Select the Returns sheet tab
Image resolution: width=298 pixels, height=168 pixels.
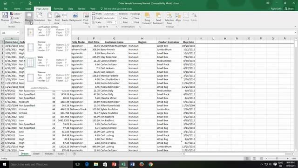point(49,154)
